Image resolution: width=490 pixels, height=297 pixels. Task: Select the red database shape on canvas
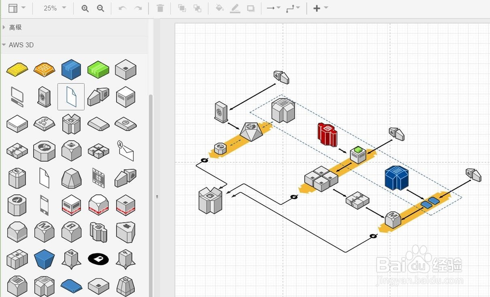point(327,135)
